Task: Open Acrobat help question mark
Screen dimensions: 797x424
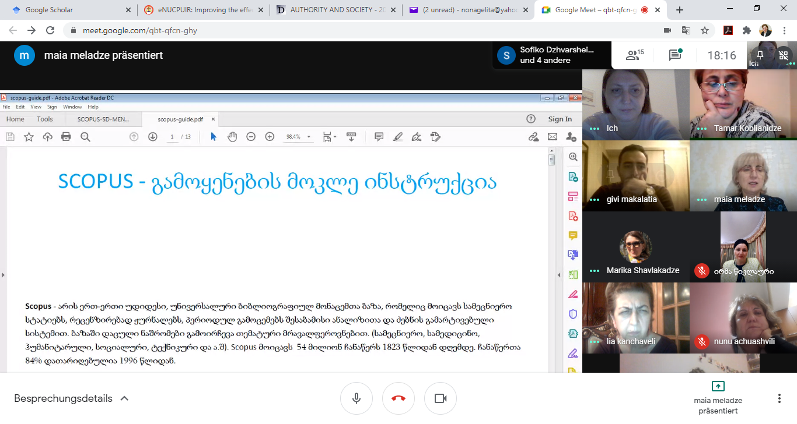Action: coord(531,119)
